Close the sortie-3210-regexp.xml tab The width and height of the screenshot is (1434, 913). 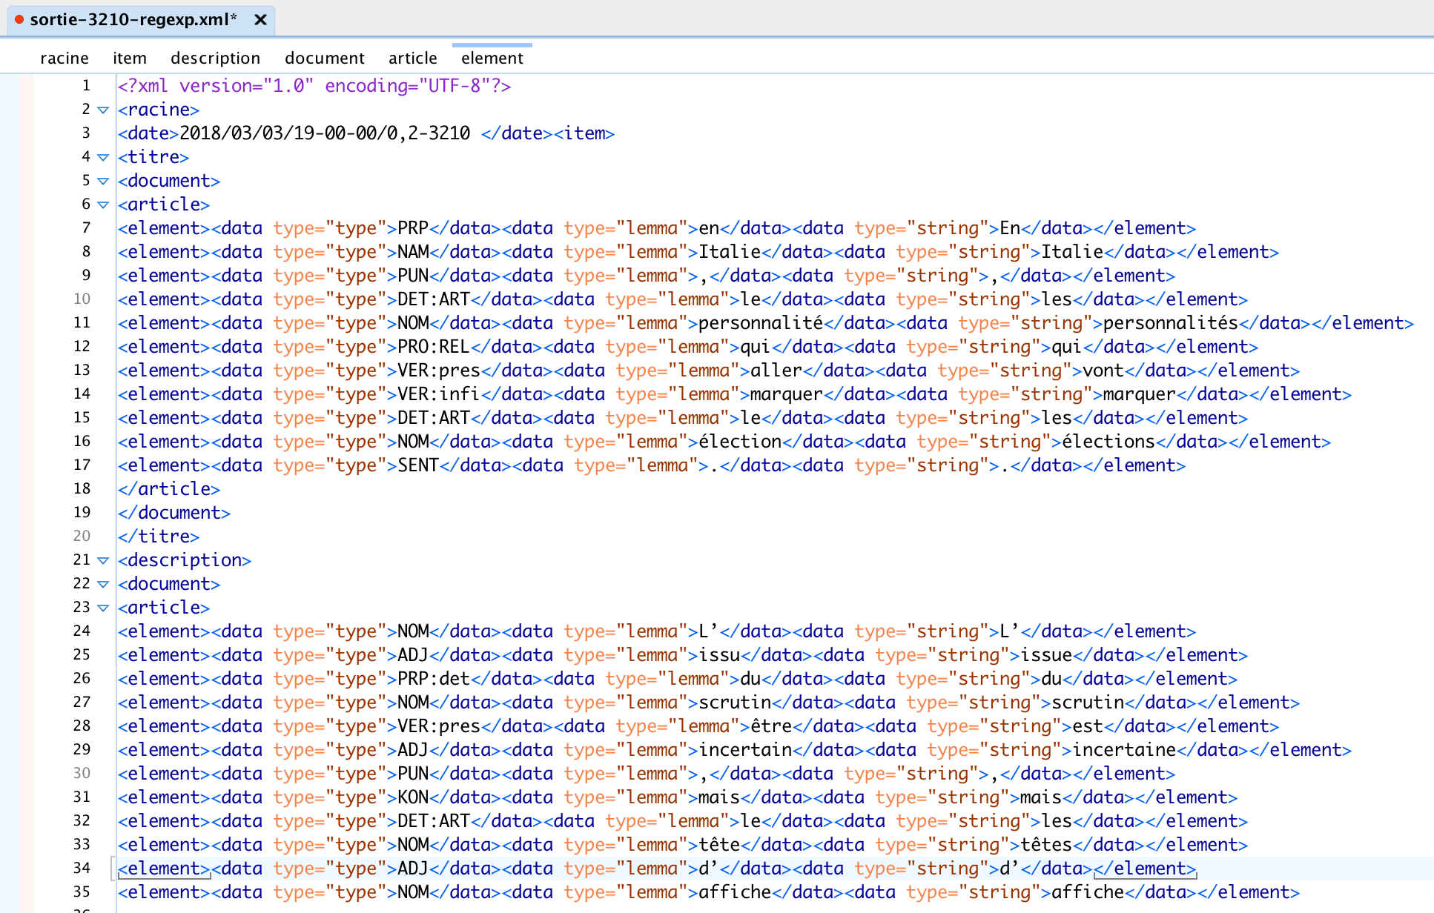[x=260, y=20]
